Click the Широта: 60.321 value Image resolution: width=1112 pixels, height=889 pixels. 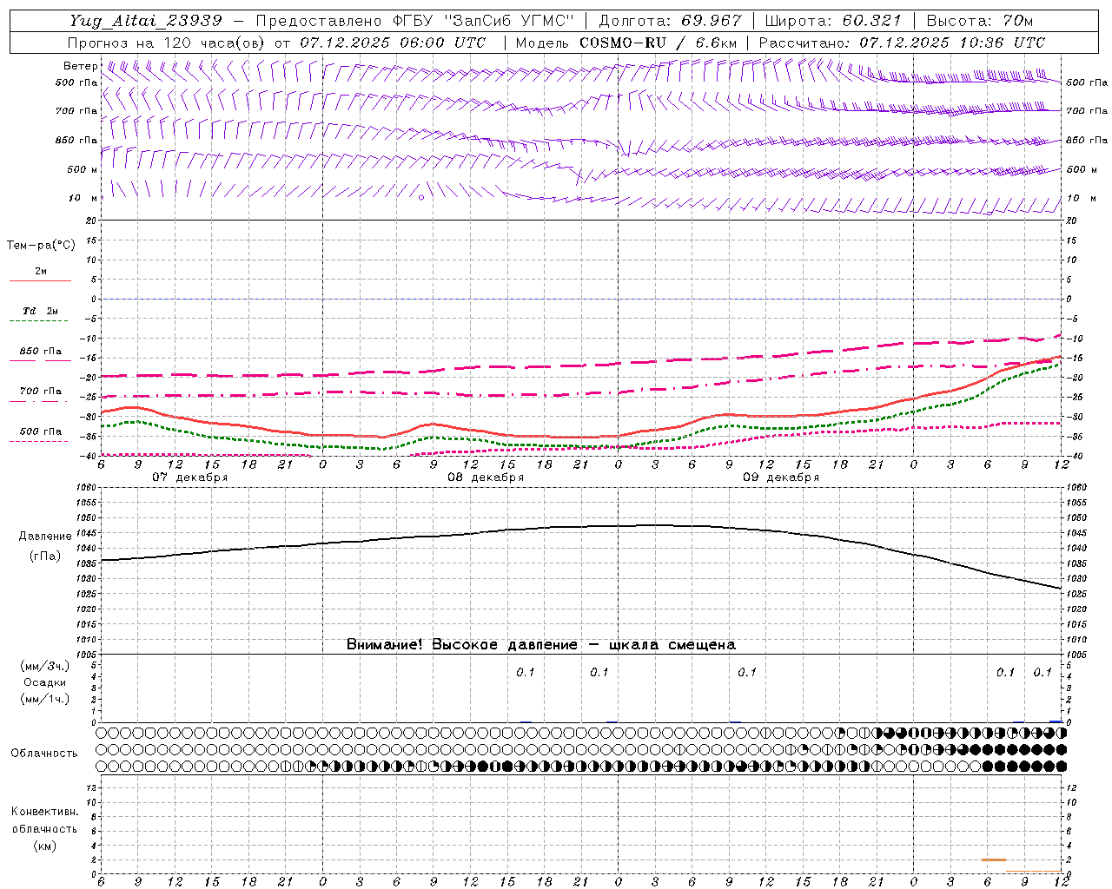pos(832,21)
